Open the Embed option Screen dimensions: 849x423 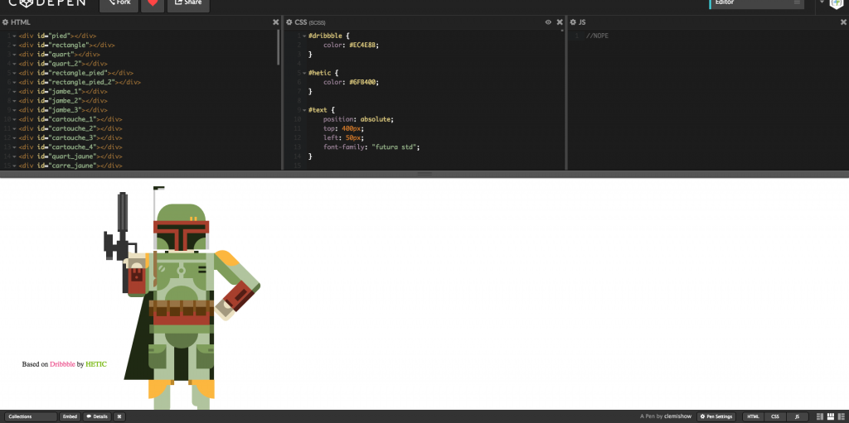click(70, 416)
